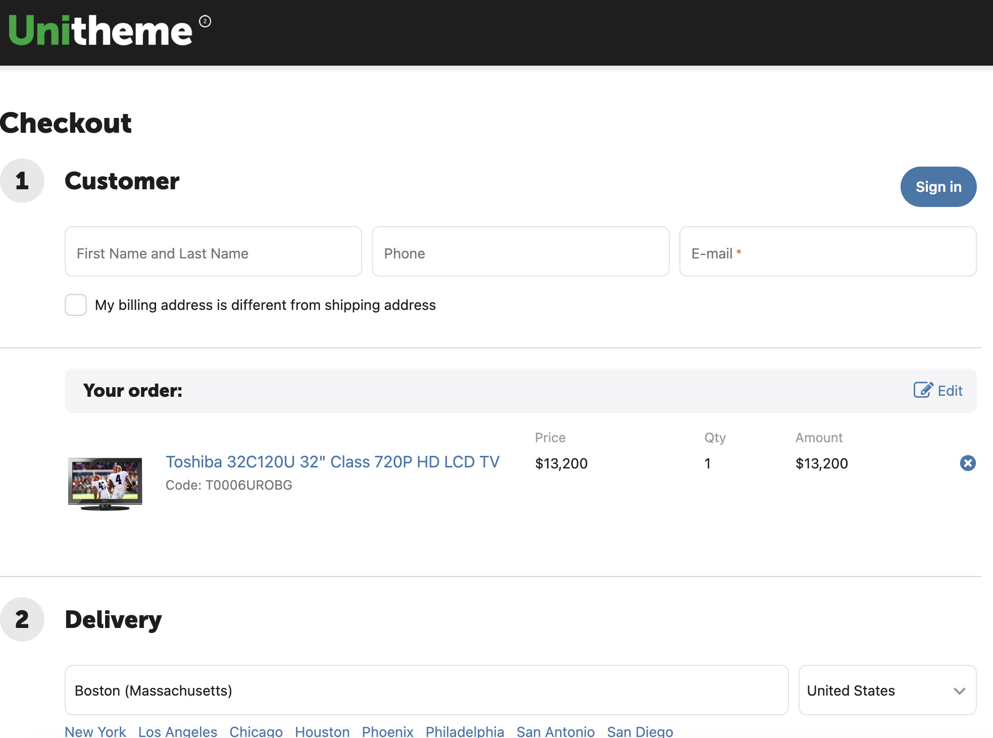Open the United States country dropdown
This screenshot has height=738, width=993.
coord(887,690)
